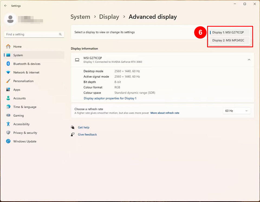Click the Accessibility figure icon

point(8,124)
